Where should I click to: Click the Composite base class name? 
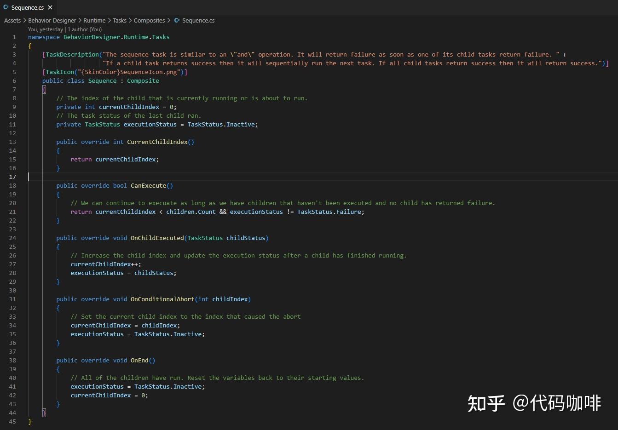[x=143, y=81]
